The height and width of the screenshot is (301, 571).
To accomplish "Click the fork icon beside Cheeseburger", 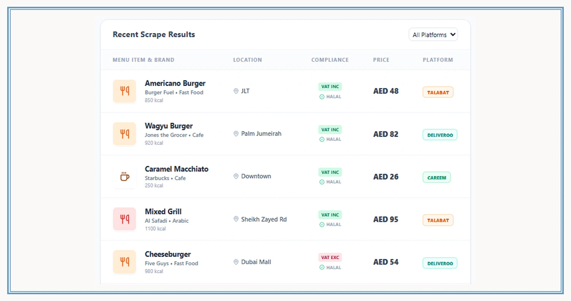I will pos(124,262).
